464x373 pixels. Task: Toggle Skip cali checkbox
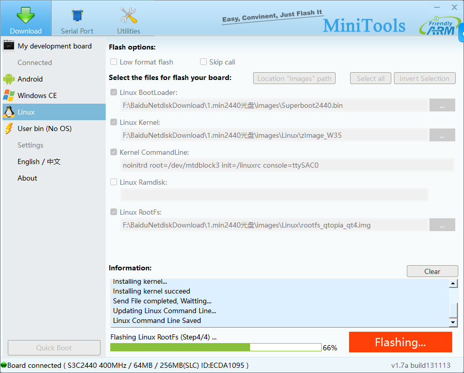pos(203,61)
